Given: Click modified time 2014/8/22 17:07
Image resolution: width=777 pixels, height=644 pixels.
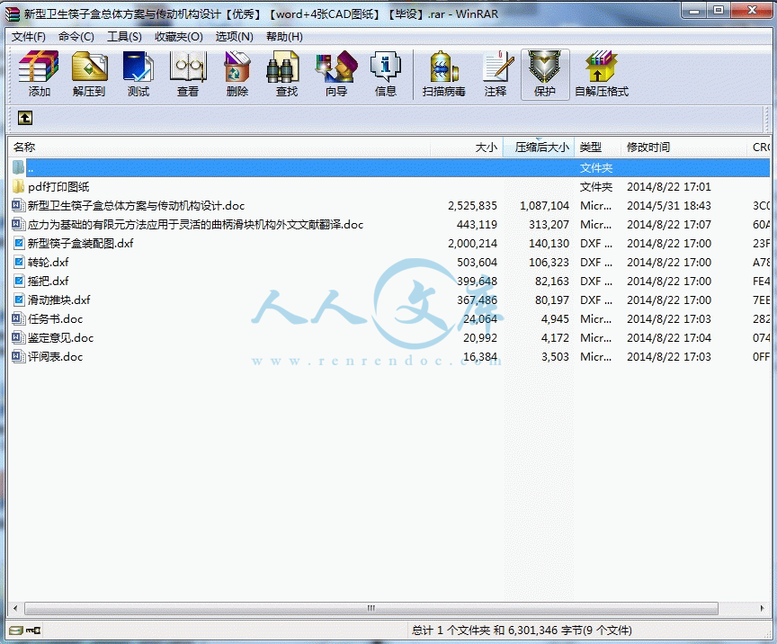Looking at the screenshot, I should (x=668, y=225).
